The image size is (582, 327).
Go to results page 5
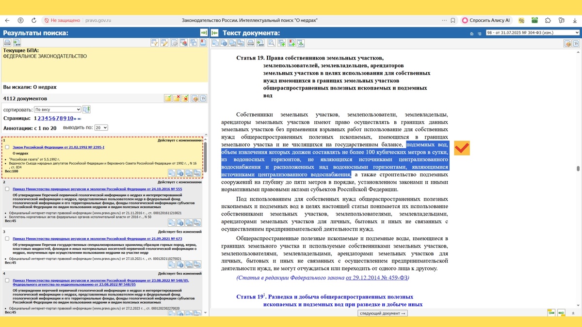(51, 119)
